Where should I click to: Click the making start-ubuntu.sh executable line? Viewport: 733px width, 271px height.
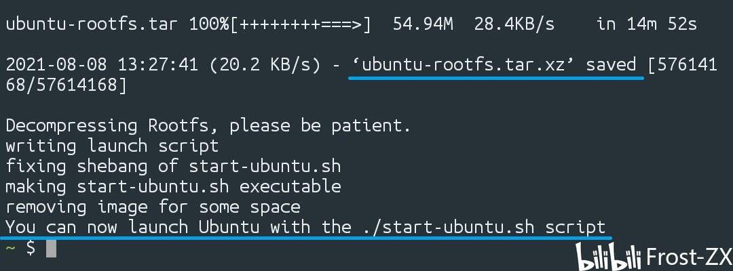tap(173, 186)
